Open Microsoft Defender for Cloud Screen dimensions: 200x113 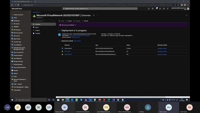19,80
